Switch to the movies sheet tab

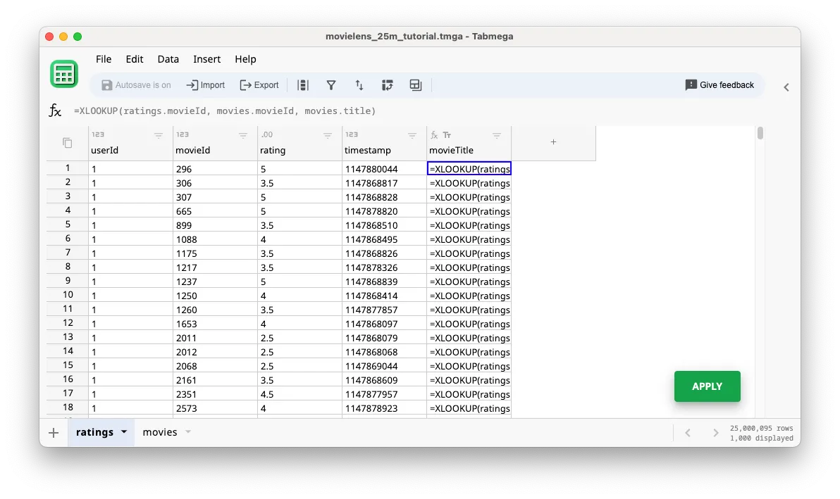coord(159,432)
